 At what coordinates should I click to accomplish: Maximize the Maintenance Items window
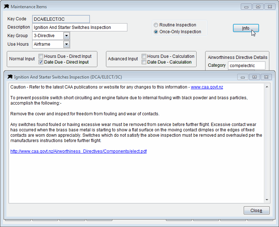(258, 7)
